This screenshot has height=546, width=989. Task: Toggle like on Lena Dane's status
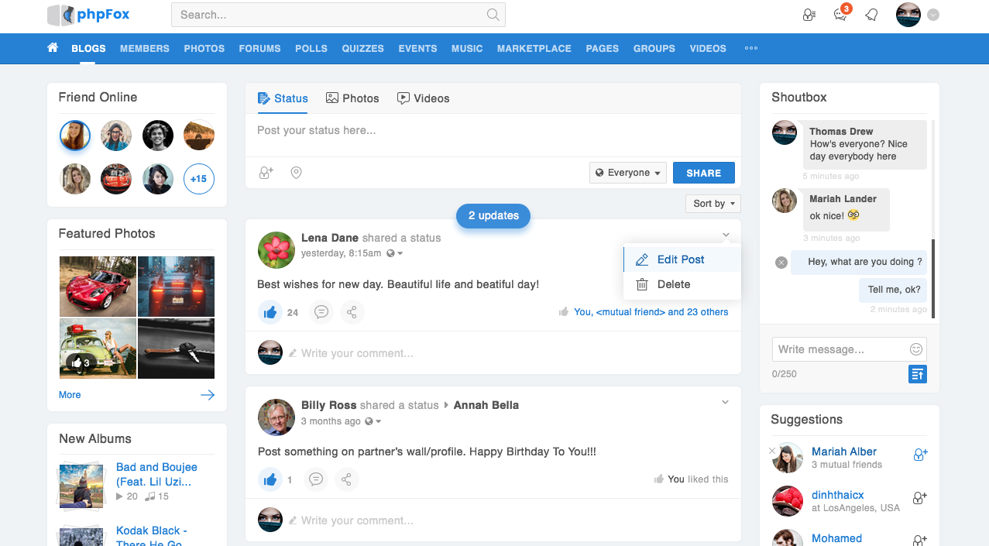click(270, 312)
